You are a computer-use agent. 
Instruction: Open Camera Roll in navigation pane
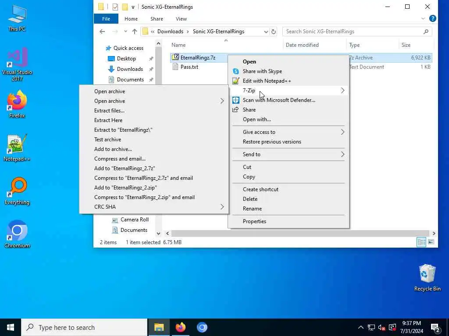(x=134, y=220)
